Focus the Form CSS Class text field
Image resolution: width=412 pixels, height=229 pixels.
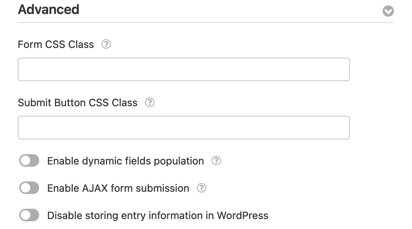pos(183,69)
